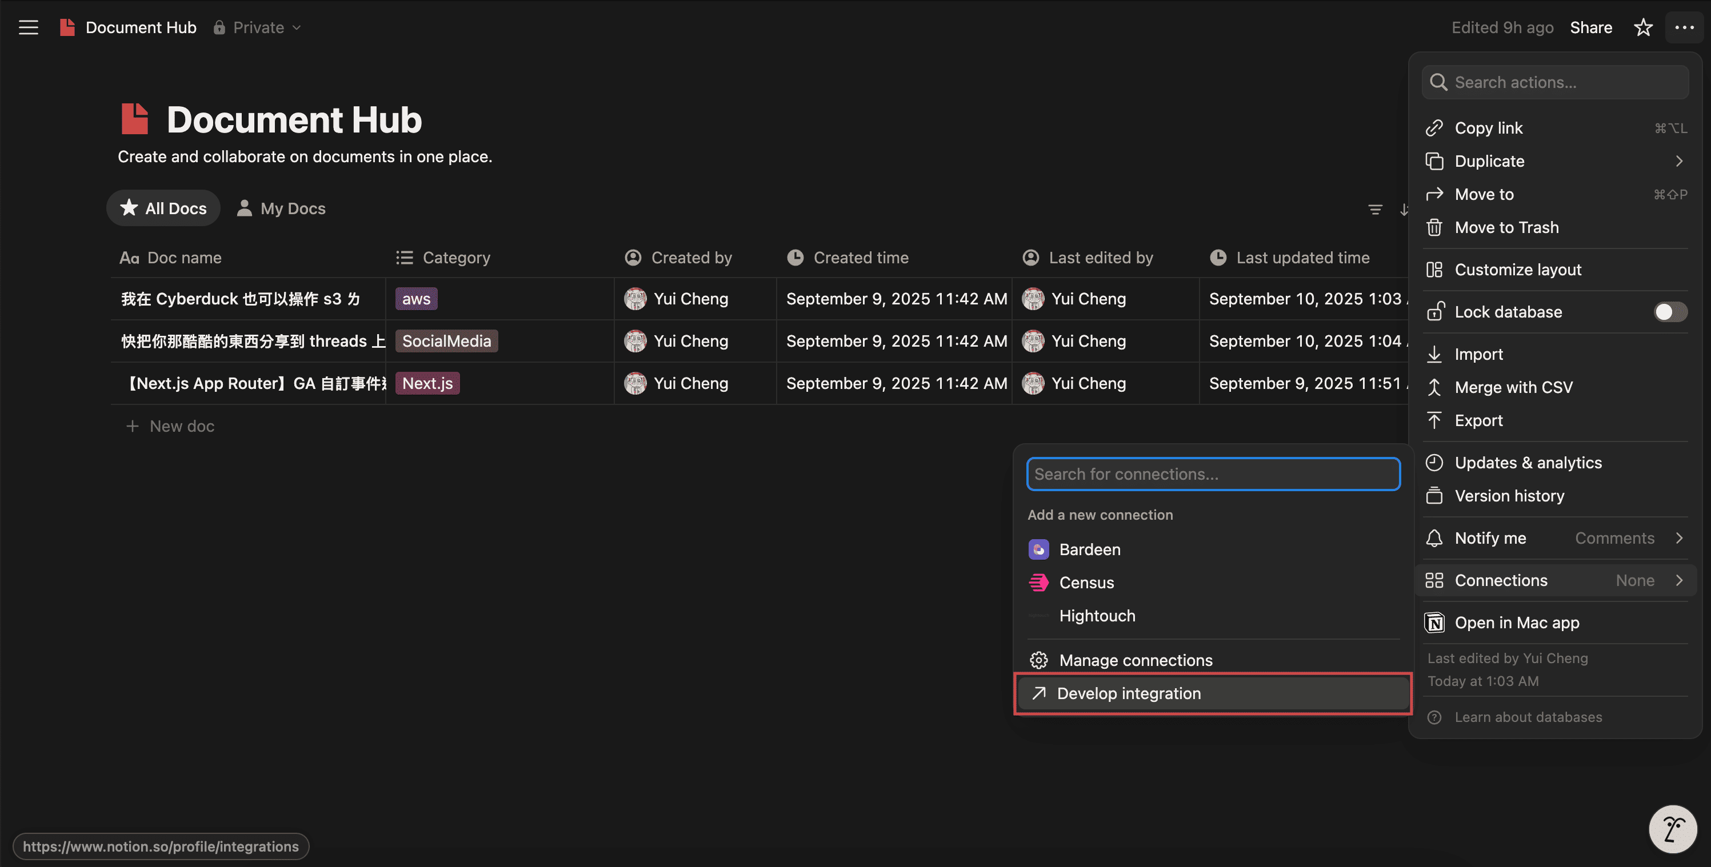1711x867 pixels.
Task: Favorite the page with the star icon
Action: [1642, 27]
